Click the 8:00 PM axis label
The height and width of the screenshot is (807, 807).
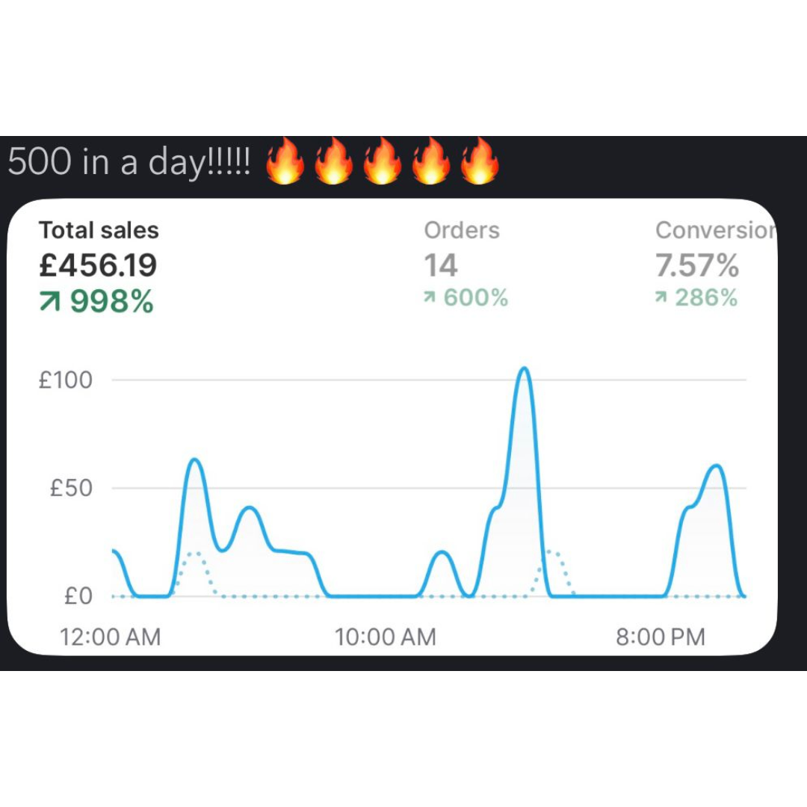tap(661, 637)
